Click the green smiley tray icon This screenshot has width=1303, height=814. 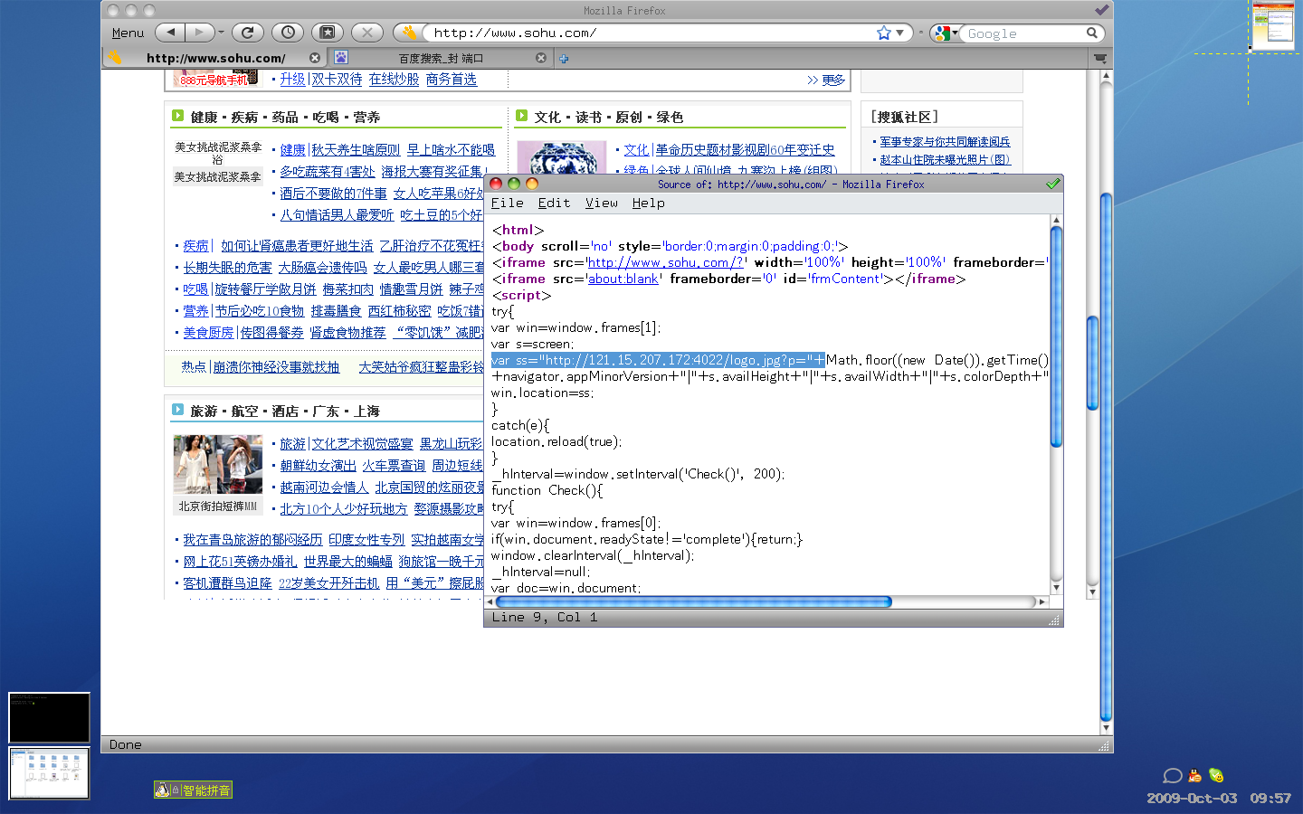1216,775
